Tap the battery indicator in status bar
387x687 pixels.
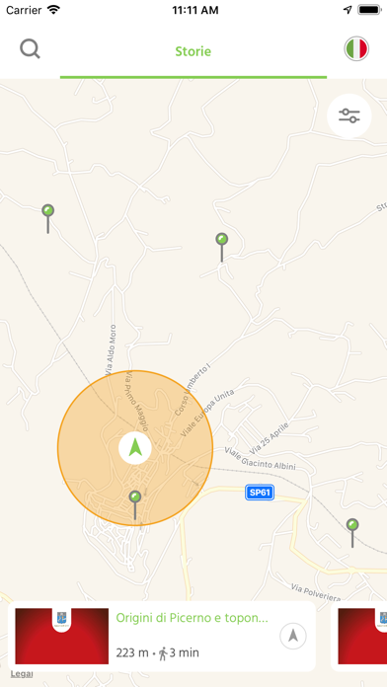[369, 10]
